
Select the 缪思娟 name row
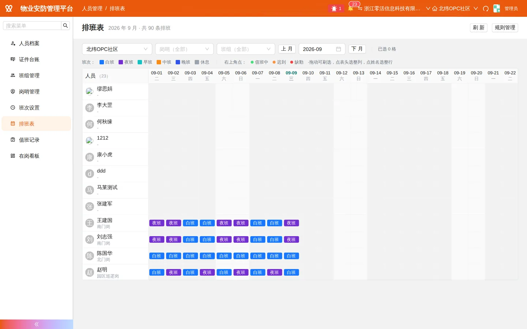115,91
